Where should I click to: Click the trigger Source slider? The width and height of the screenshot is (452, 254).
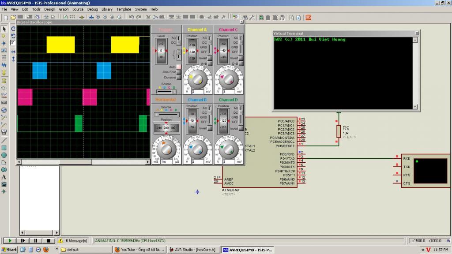166,91
